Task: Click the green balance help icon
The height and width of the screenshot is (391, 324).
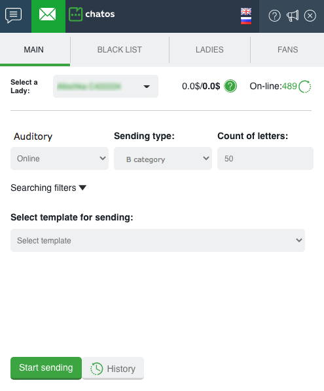Action: pos(230,87)
